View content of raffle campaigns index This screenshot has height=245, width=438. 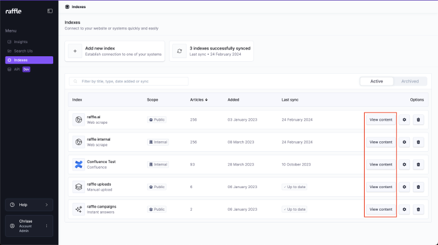[x=380, y=209]
